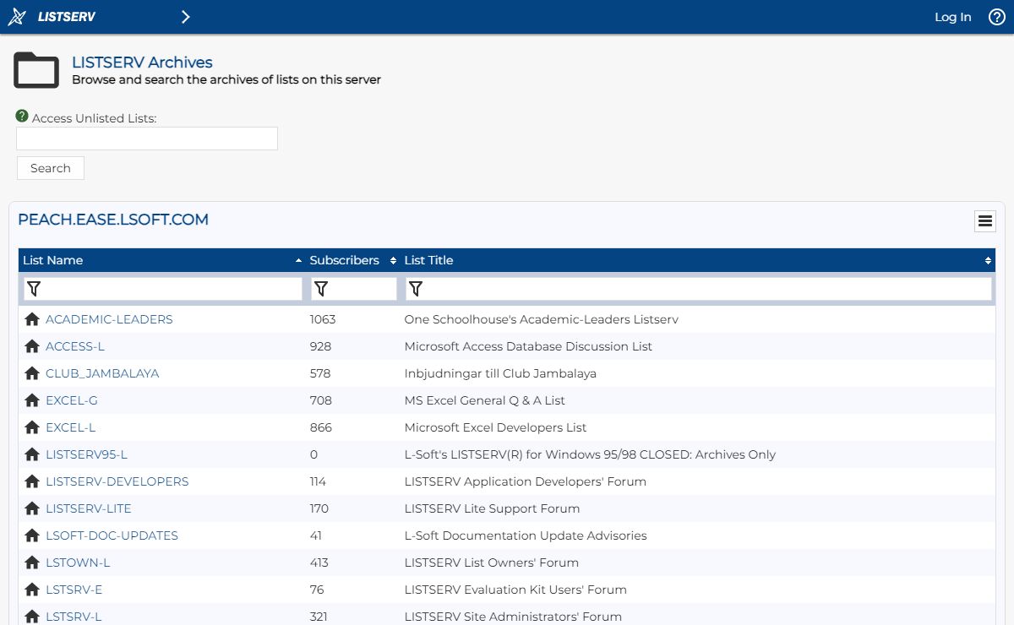Click home icon for LISTSERV-LITE
Screen dimensions: 1014x625
32,508
